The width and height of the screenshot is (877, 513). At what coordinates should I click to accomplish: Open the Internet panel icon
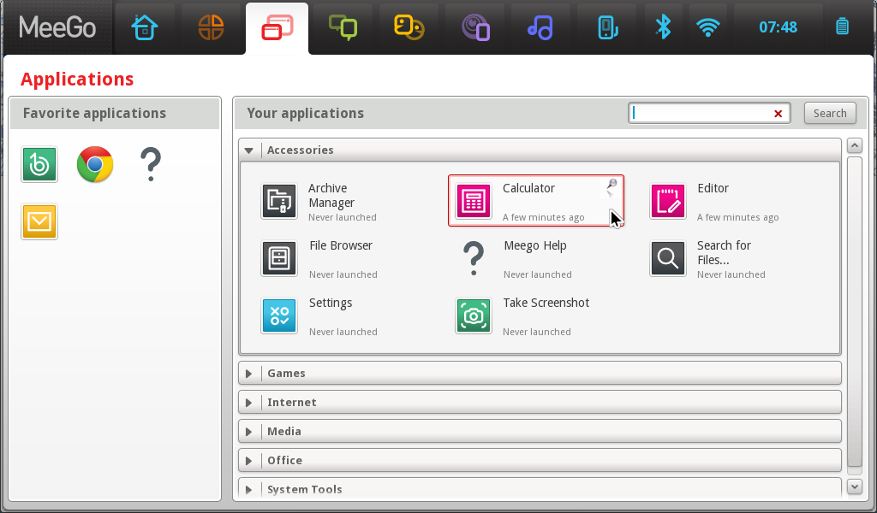coord(475,27)
